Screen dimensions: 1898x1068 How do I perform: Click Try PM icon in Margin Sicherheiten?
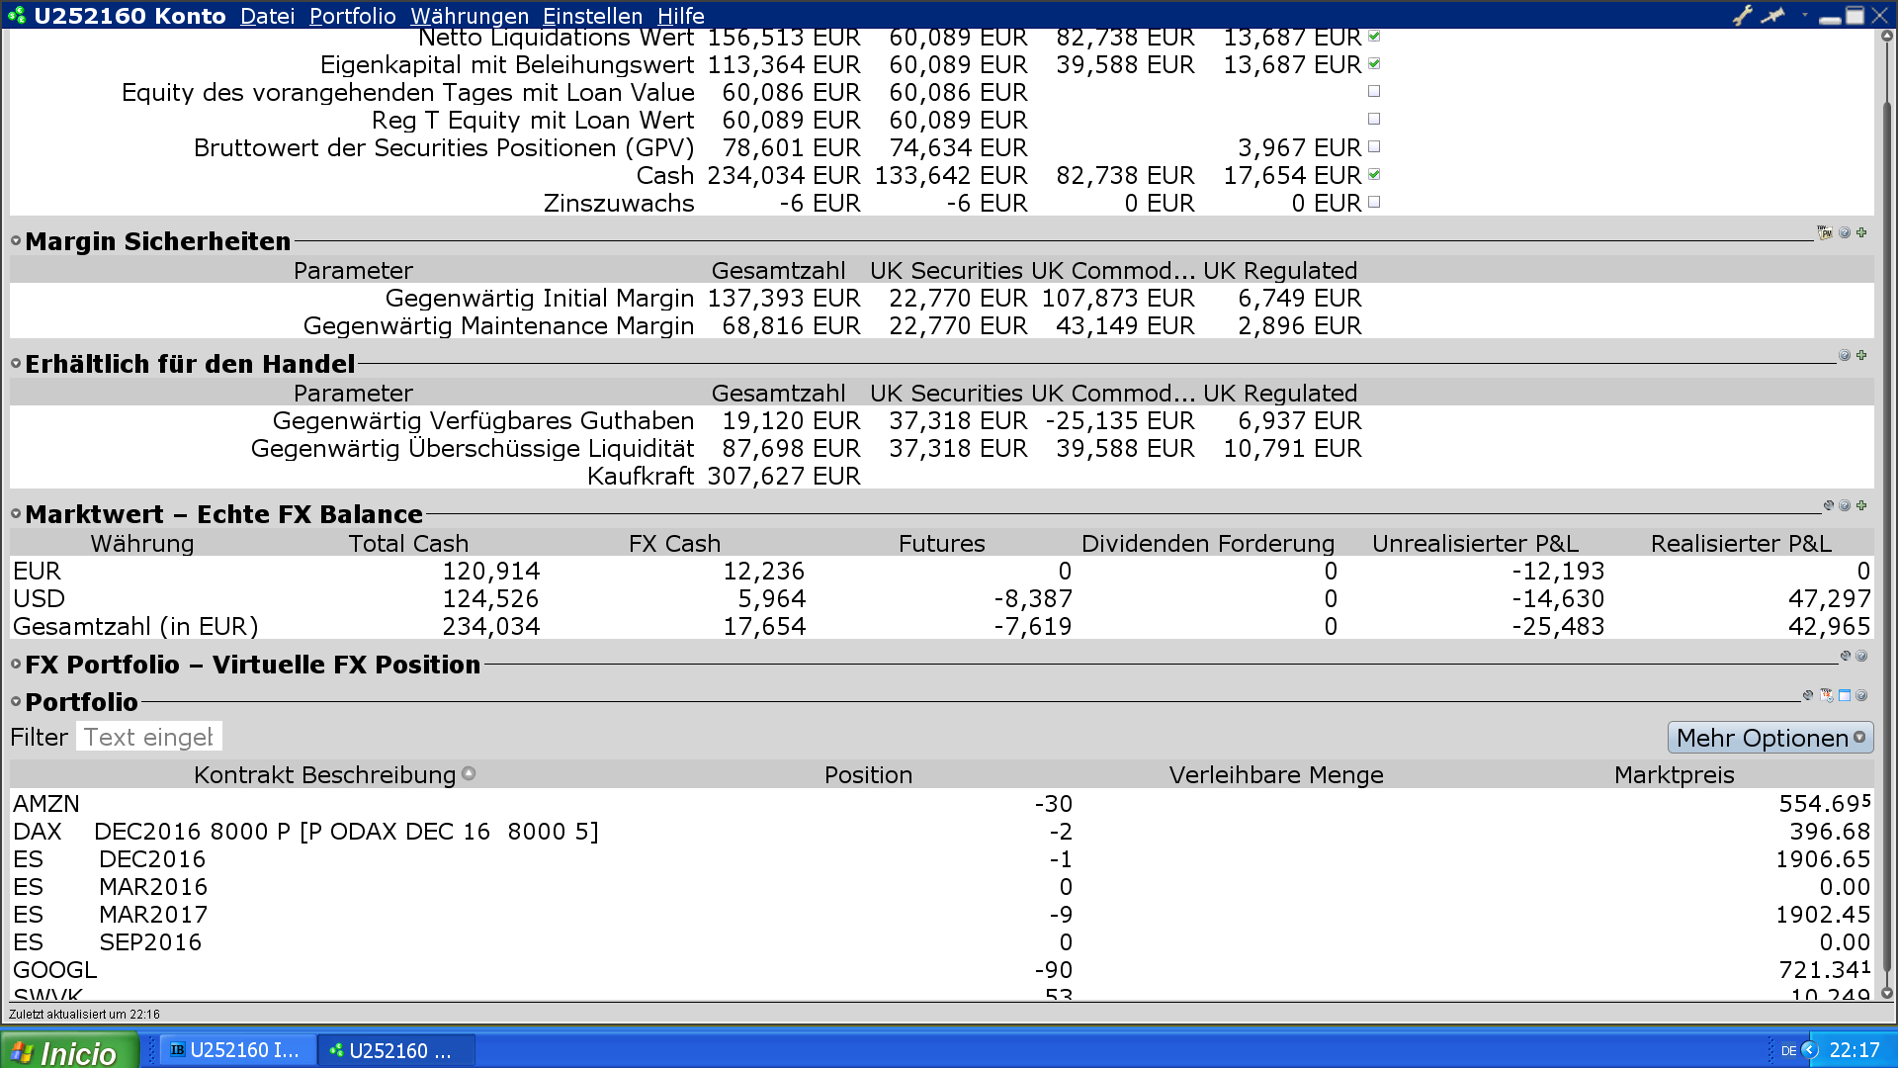pyautogui.click(x=1825, y=233)
